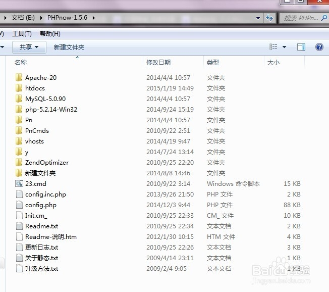The image size is (329, 292).
Task: Select the vhosts folder icon
Action: click(x=19, y=141)
